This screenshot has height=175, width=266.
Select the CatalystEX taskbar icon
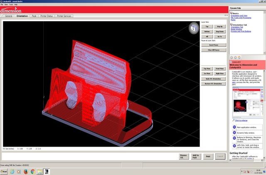click(47, 171)
